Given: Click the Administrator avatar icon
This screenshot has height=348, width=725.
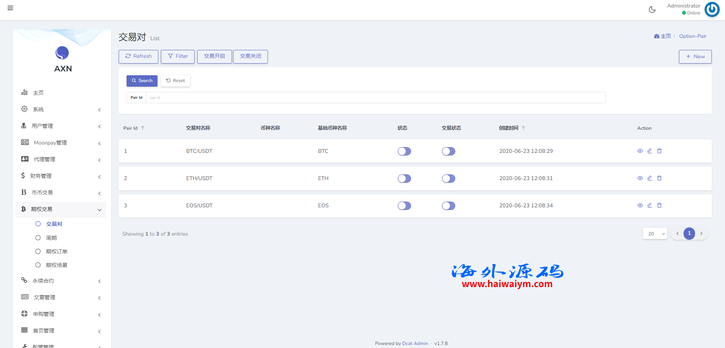Looking at the screenshot, I should [712, 9].
